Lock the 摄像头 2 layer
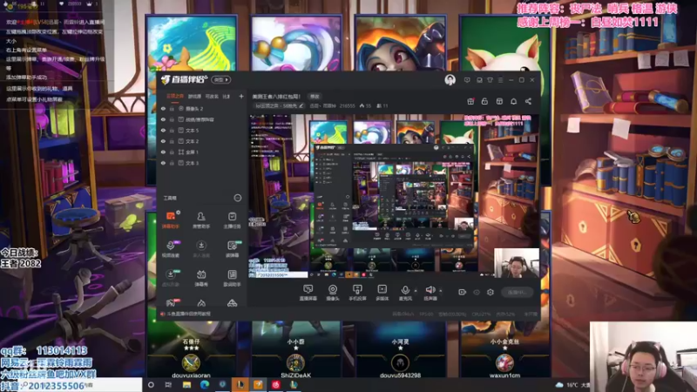This screenshot has width=697, height=392. (x=172, y=108)
